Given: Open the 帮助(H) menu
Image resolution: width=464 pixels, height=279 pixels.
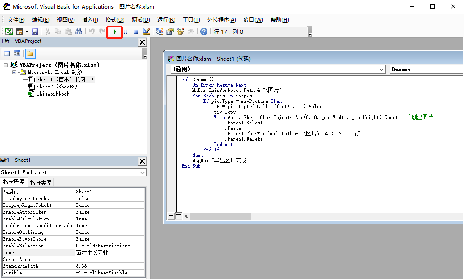Looking at the screenshot, I should (x=280, y=20).
